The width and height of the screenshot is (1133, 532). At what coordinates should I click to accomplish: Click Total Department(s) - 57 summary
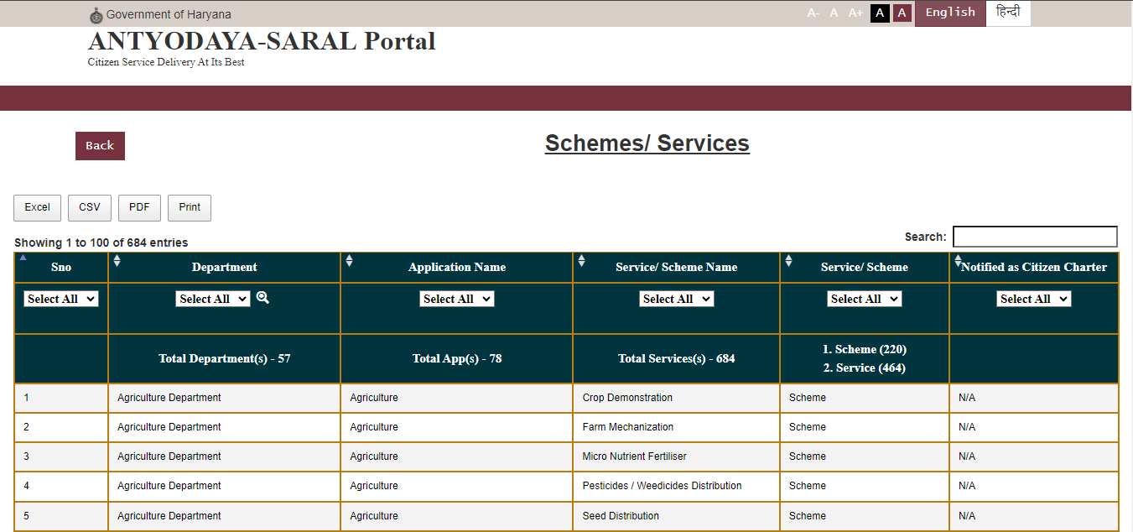click(225, 358)
